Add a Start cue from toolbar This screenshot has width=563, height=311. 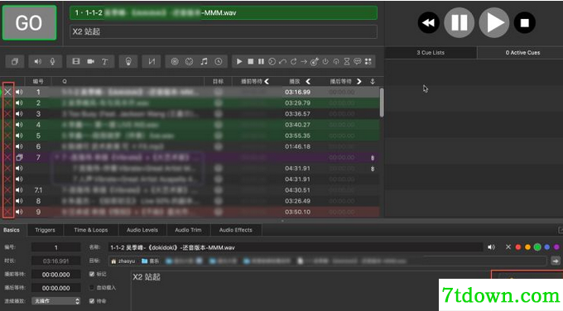point(239,62)
